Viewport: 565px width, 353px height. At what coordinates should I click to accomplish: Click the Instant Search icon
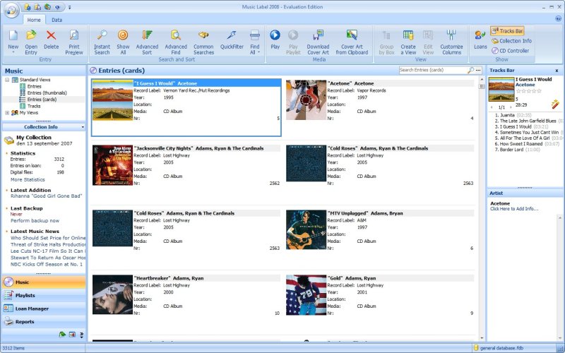(x=102, y=35)
